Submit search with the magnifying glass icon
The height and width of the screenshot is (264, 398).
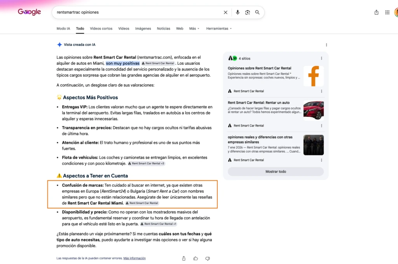click(x=257, y=12)
